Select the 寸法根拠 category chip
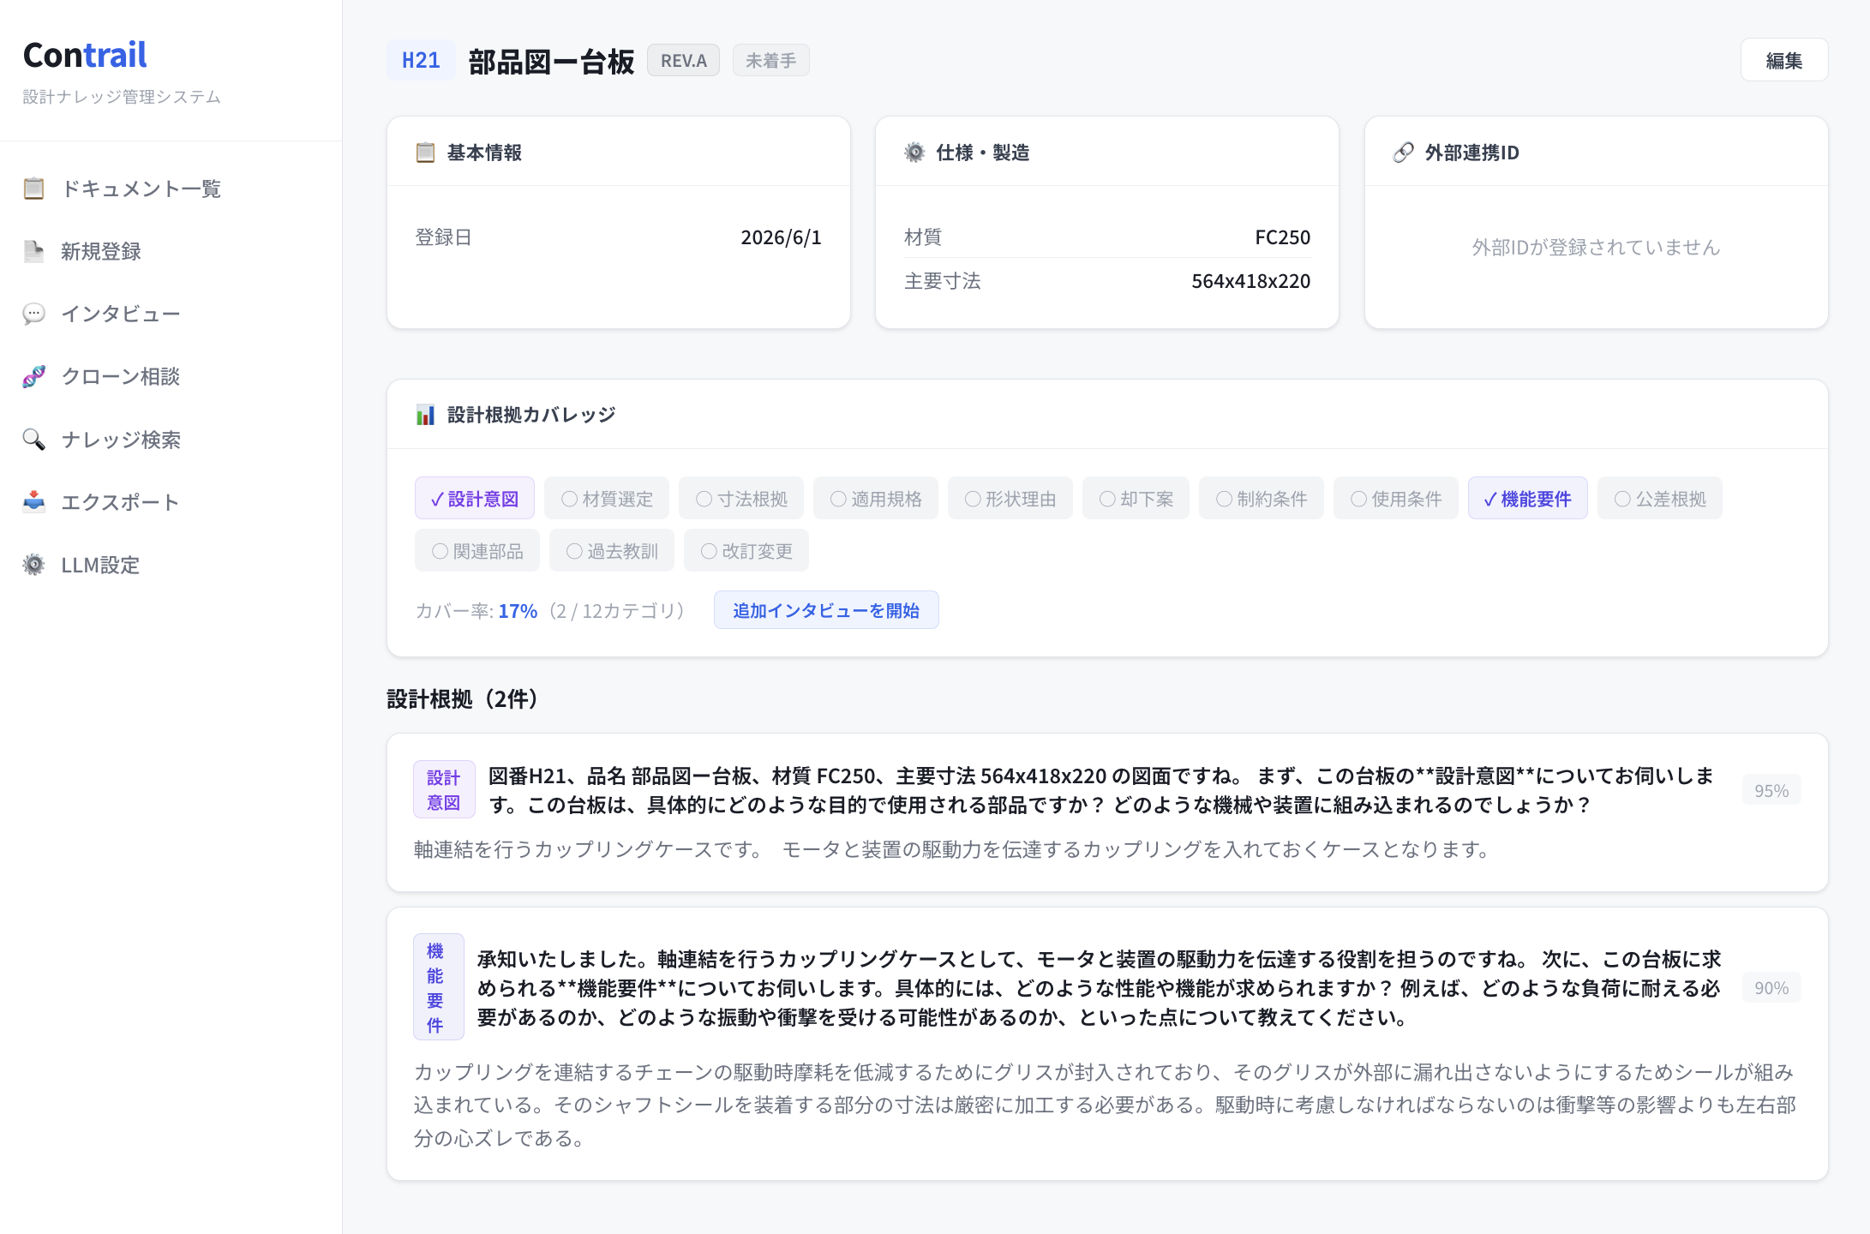1870x1234 pixels. 741,499
